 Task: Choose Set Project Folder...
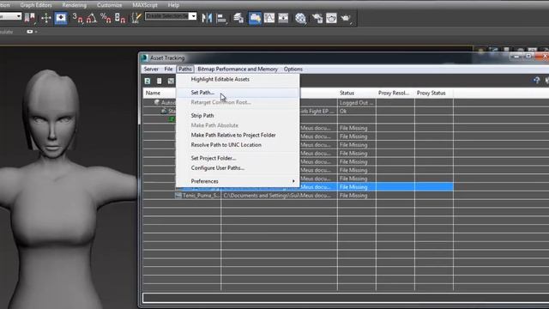pyautogui.click(x=238, y=158)
